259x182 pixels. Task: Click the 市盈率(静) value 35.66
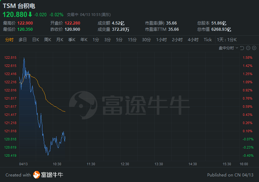[x=171, y=23]
